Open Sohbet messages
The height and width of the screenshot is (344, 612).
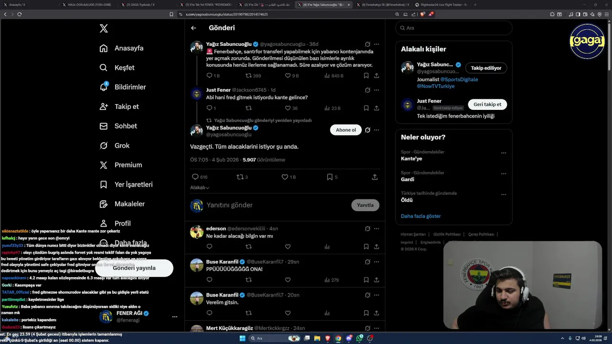coord(118,126)
